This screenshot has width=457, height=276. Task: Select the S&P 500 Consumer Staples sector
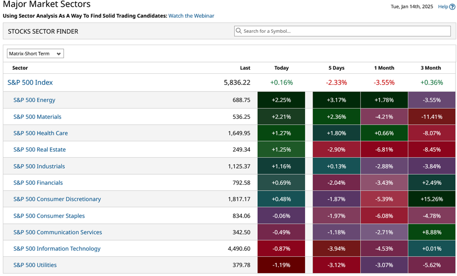[49, 215]
